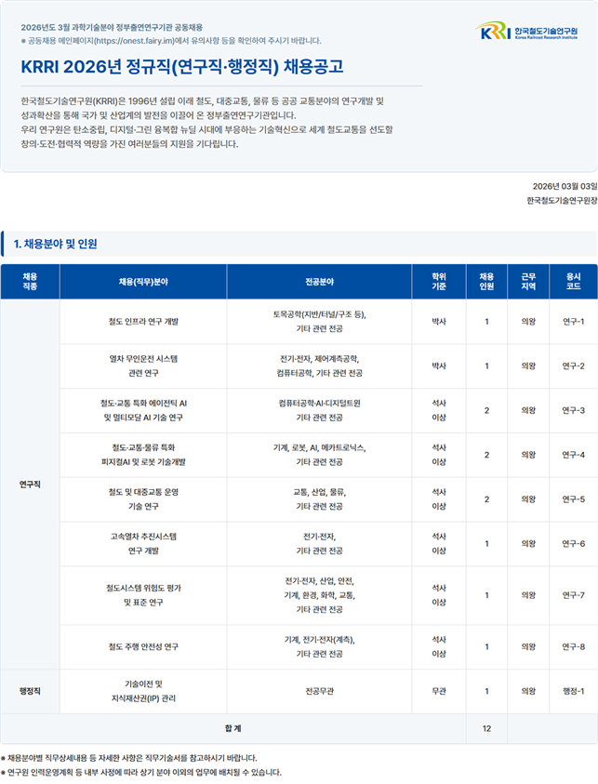Screen dimensions: 598x784
Task: Click the total row label '합 계'
Action: tap(233, 728)
